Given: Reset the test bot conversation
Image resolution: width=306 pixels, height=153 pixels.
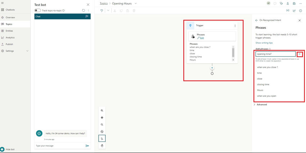Looking at the screenshot, I should (x=84, y=10).
